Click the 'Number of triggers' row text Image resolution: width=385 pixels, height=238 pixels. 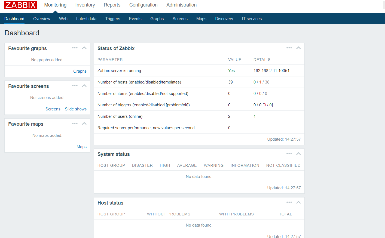point(143,105)
